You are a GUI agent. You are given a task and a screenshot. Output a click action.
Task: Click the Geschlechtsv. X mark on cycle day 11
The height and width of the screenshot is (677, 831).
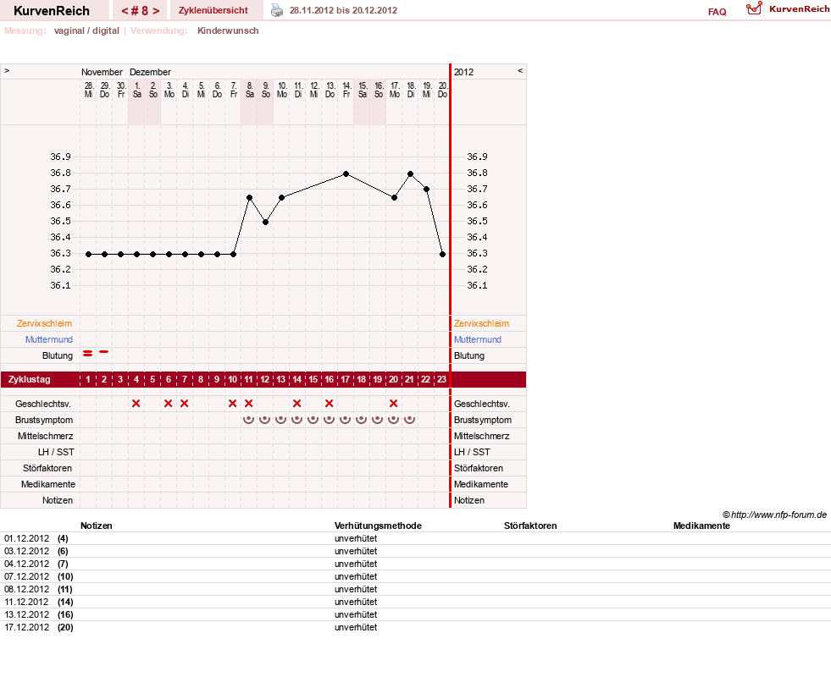tap(248, 404)
